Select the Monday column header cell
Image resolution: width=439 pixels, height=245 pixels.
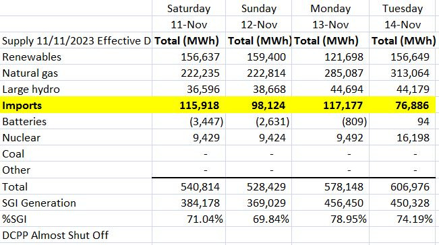click(330, 8)
